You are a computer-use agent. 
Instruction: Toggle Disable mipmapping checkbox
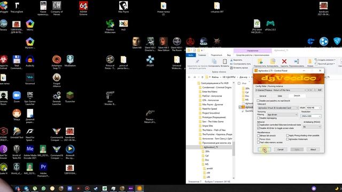click(258, 118)
